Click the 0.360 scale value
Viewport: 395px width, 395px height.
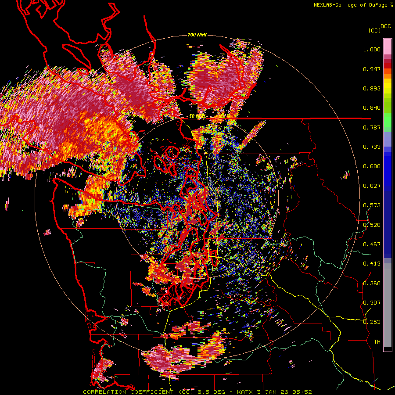tap(372, 283)
